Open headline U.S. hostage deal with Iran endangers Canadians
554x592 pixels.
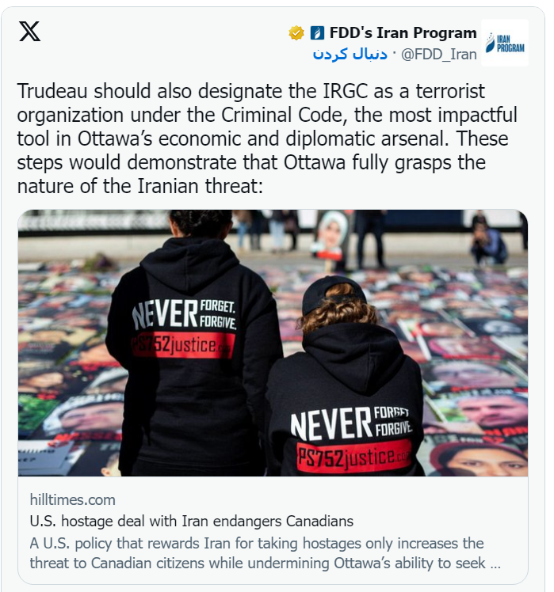(191, 522)
